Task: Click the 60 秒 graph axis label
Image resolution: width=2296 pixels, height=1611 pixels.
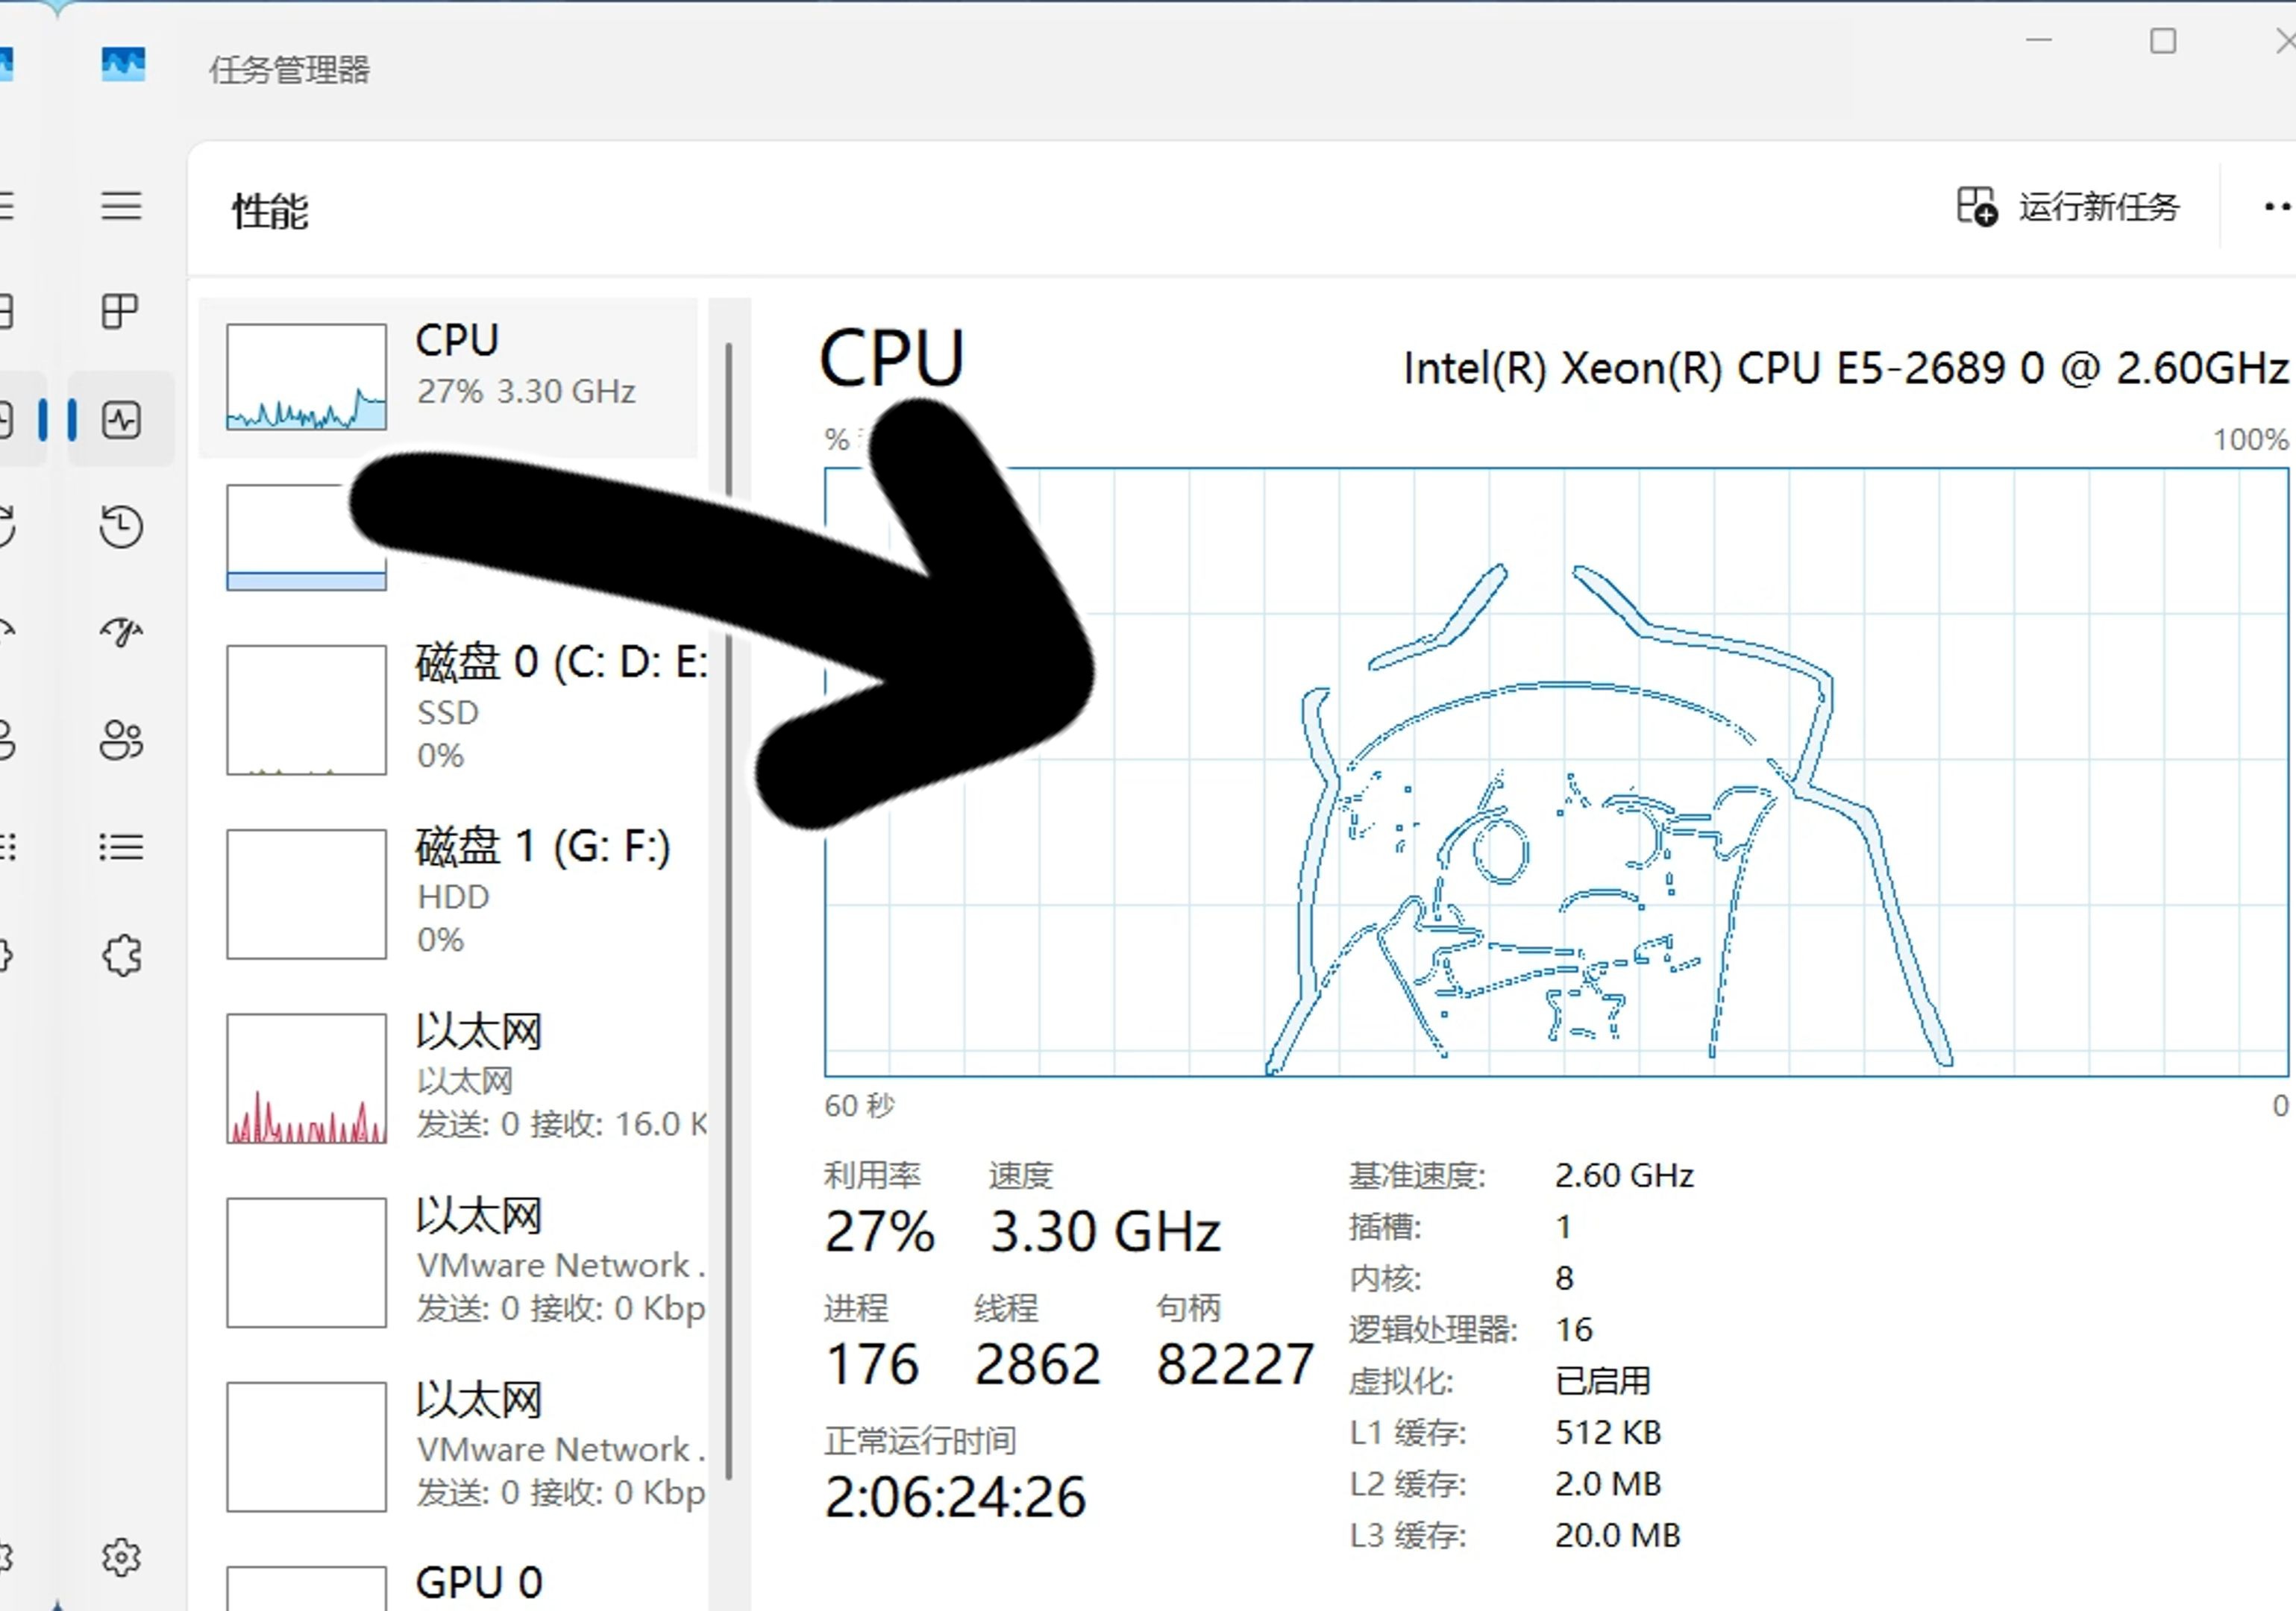Action: click(x=859, y=1105)
